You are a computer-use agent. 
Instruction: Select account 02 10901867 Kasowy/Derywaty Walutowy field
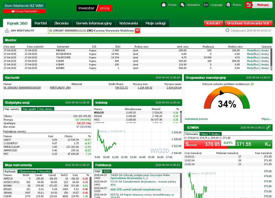(94, 30)
